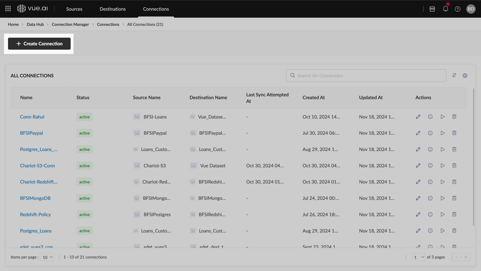Navigate to Data Hub breadcrumb

(35, 24)
